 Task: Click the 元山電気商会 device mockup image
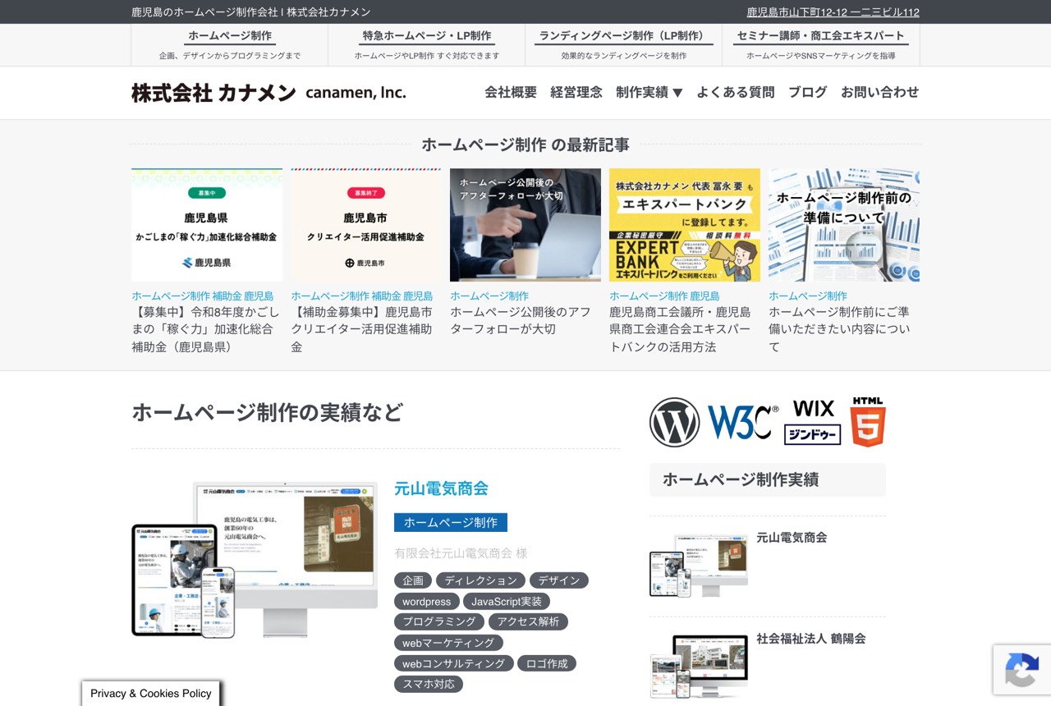point(255,560)
